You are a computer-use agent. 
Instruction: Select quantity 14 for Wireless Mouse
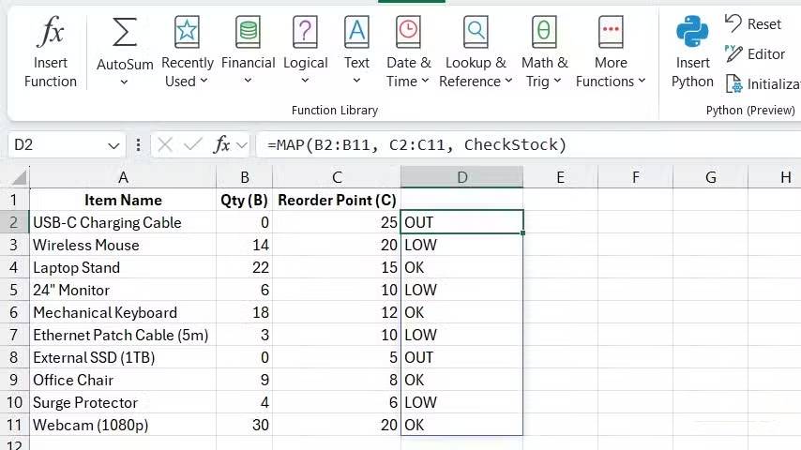(x=245, y=245)
